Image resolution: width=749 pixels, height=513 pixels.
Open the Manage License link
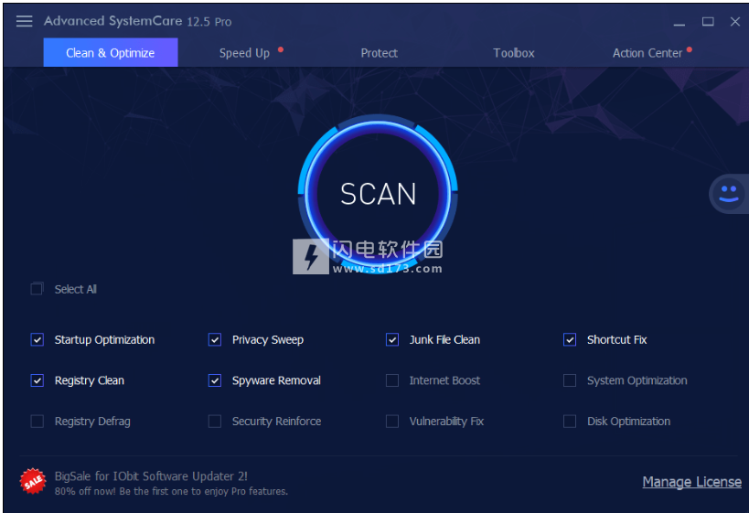pos(691,482)
